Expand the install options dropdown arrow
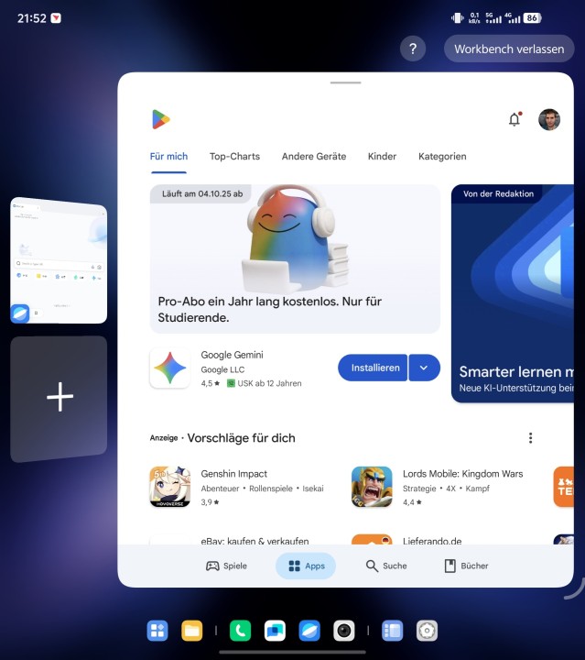 click(424, 368)
